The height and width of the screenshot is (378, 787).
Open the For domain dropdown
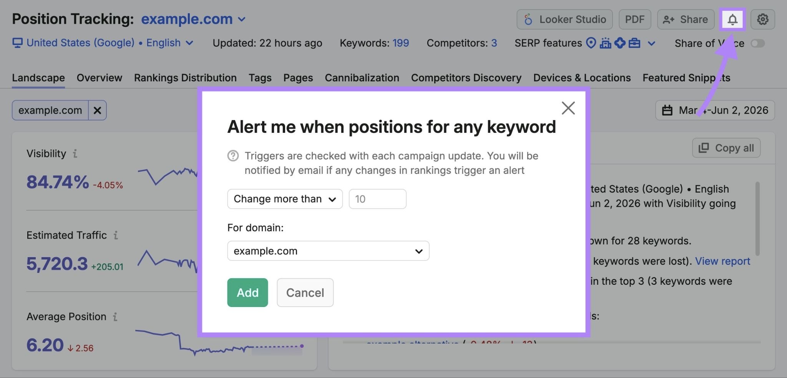coord(328,251)
